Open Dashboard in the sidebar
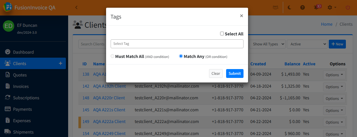 [x=23, y=52]
